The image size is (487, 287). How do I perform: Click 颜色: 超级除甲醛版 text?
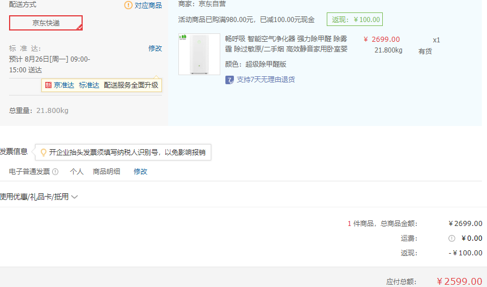[x=255, y=64]
